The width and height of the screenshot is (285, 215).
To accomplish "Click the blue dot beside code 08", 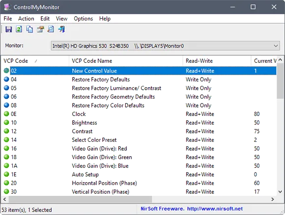I will coord(6,105).
